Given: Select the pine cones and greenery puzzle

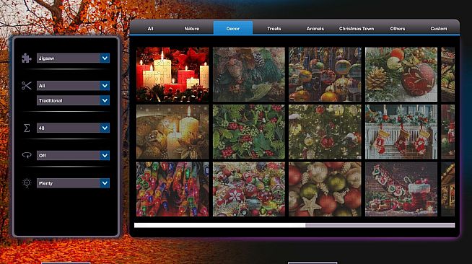Looking at the screenshot, I should (249, 74).
